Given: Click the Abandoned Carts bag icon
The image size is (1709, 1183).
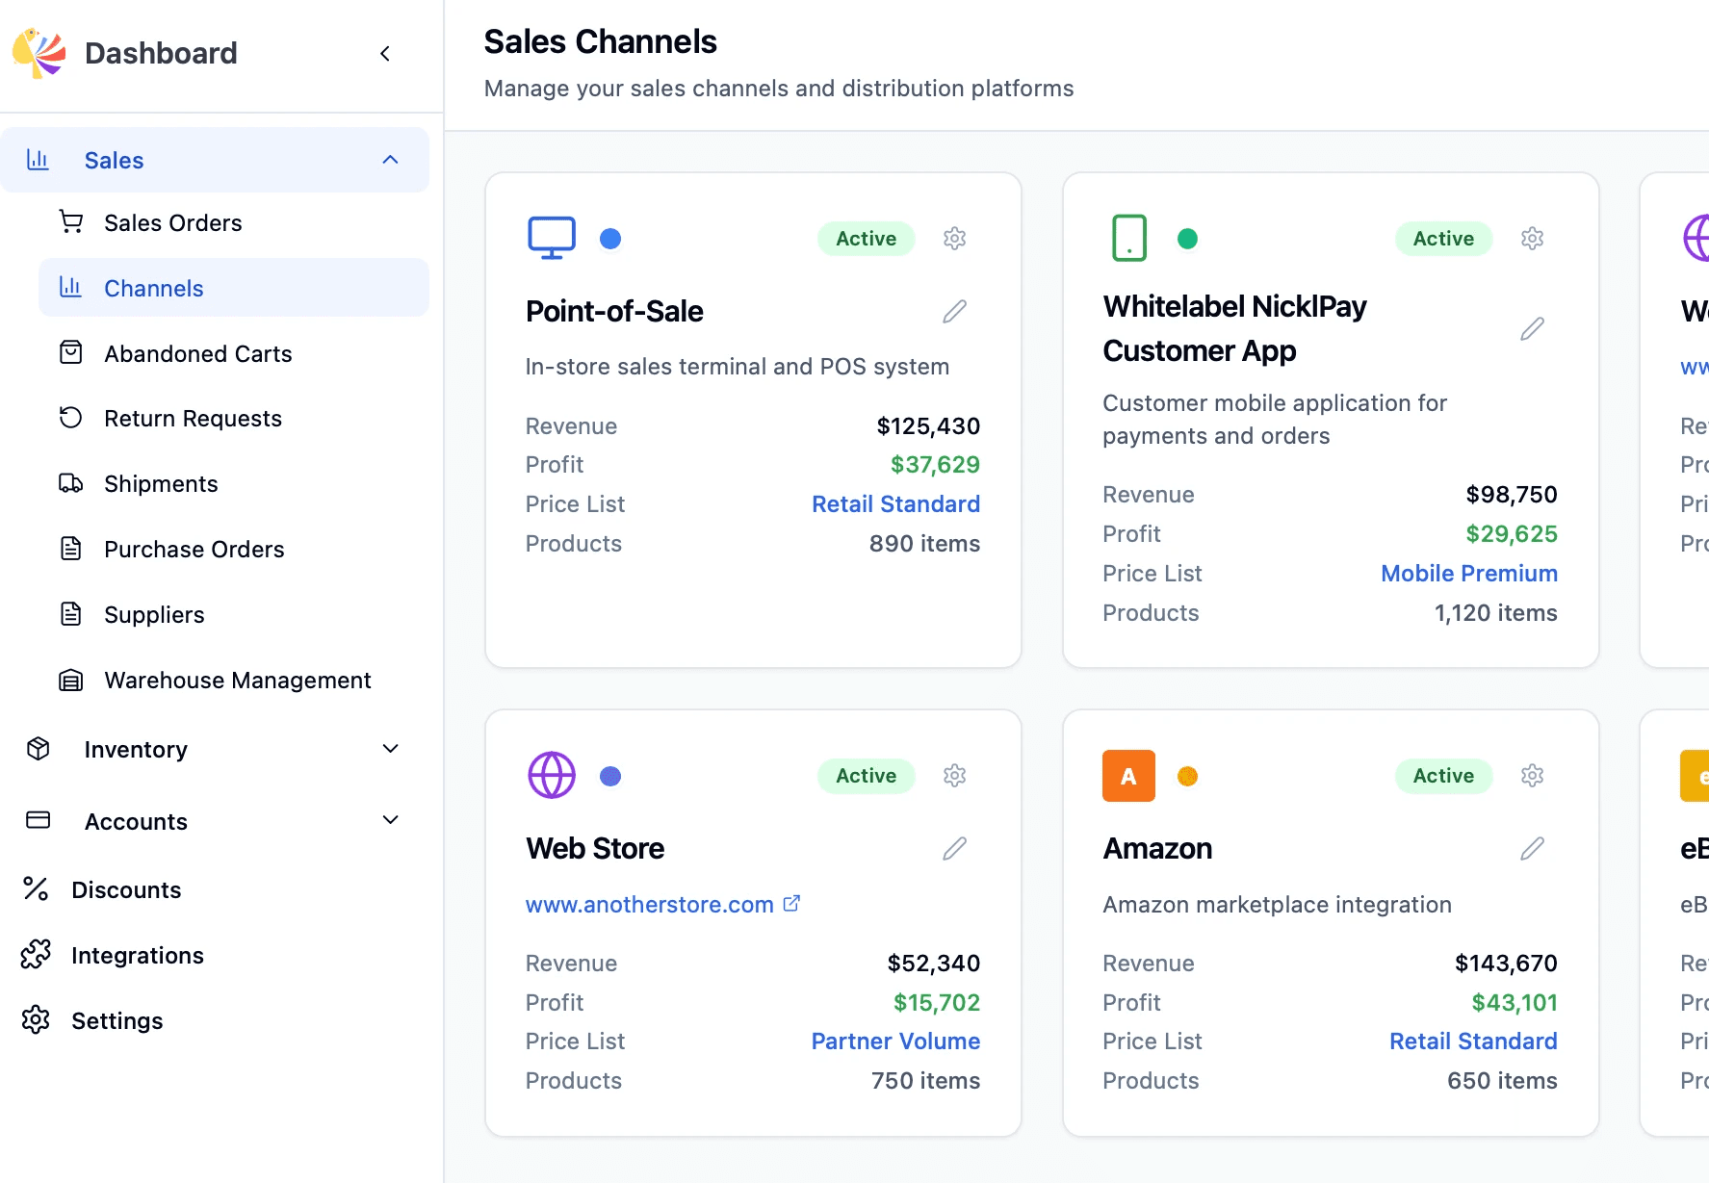Looking at the screenshot, I should tap(70, 352).
